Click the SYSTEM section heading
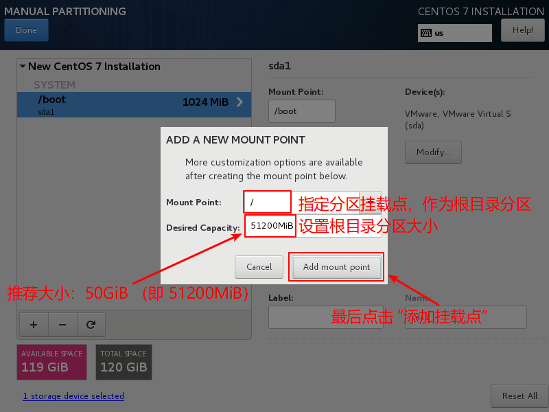The width and height of the screenshot is (549, 412). [x=55, y=84]
